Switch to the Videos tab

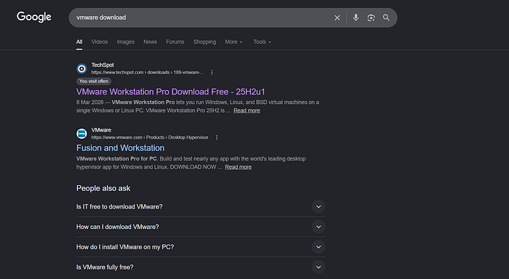tap(100, 42)
